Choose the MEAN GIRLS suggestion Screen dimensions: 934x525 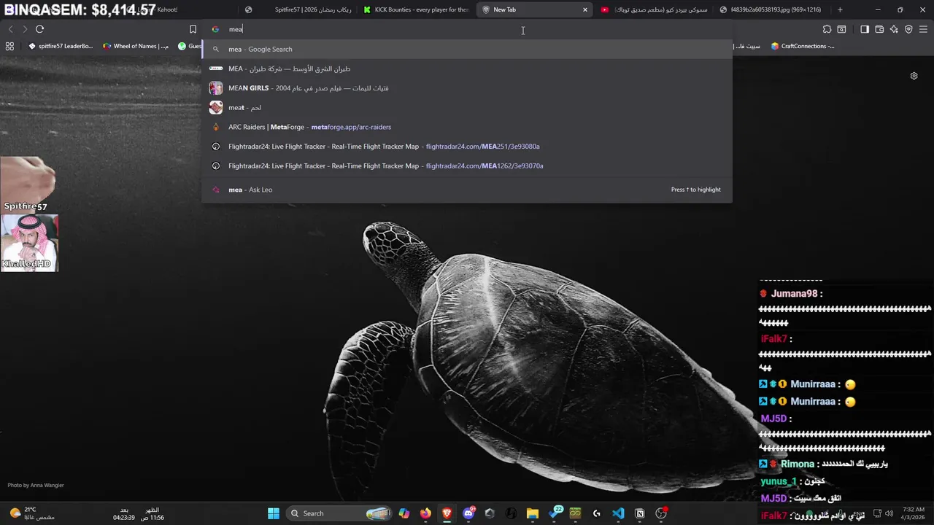coord(467,88)
